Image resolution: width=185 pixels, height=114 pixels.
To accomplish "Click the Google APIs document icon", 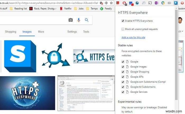I will tap(127, 77).
